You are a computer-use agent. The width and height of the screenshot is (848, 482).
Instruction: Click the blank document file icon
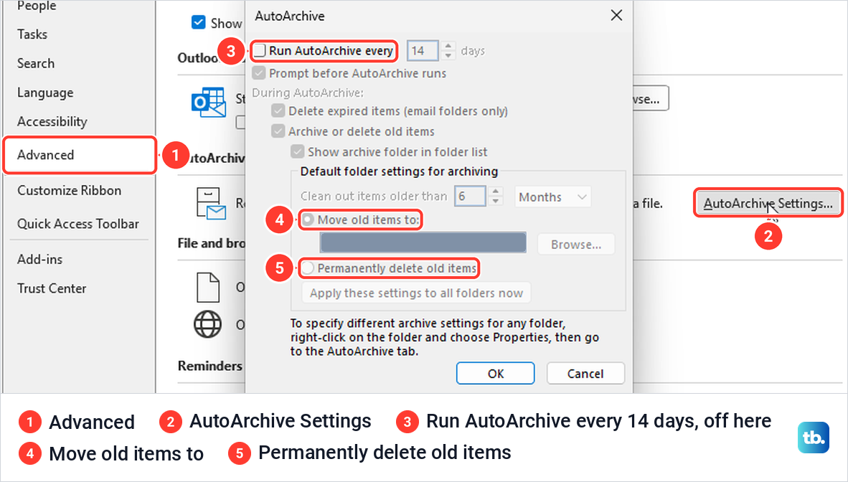pos(207,287)
